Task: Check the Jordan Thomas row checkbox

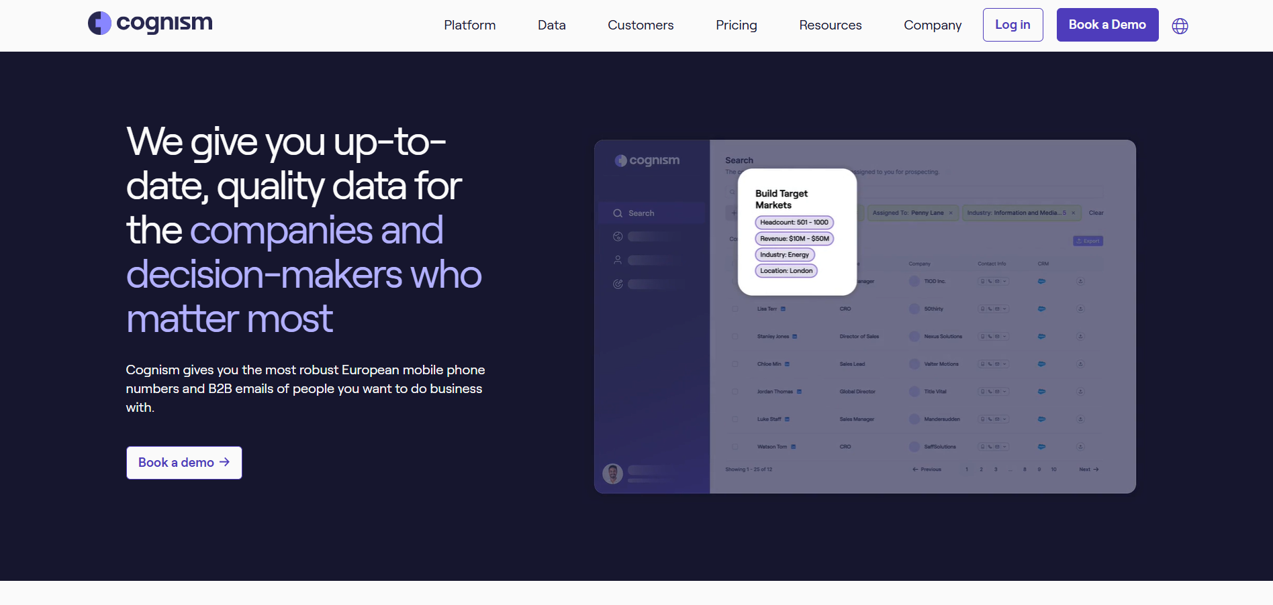Action: tap(735, 392)
